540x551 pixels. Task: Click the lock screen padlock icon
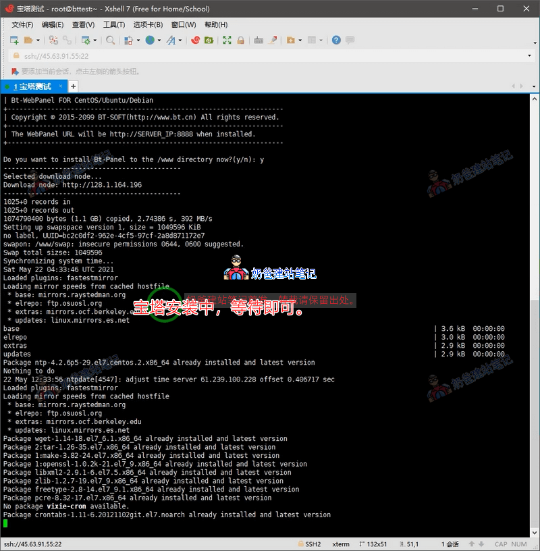tap(240, 41)
